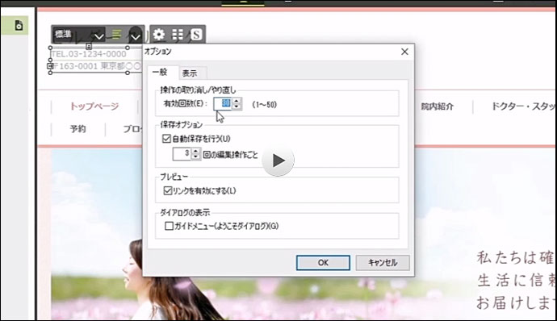Click the auto-save edit count field
The image size is (557, 321).
pos(182,154)
